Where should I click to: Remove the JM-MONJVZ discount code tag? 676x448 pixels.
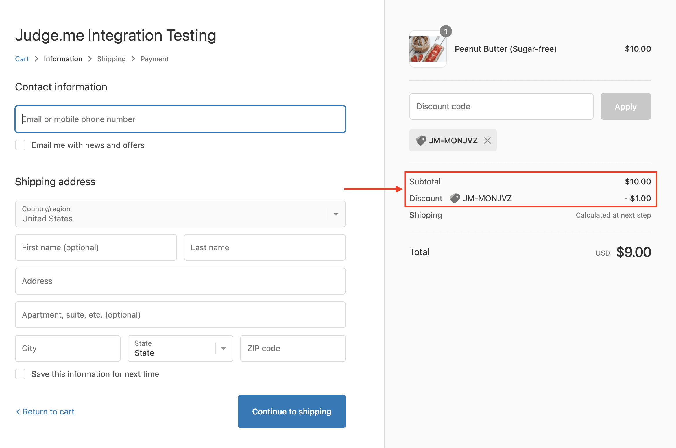click(487, 140)
